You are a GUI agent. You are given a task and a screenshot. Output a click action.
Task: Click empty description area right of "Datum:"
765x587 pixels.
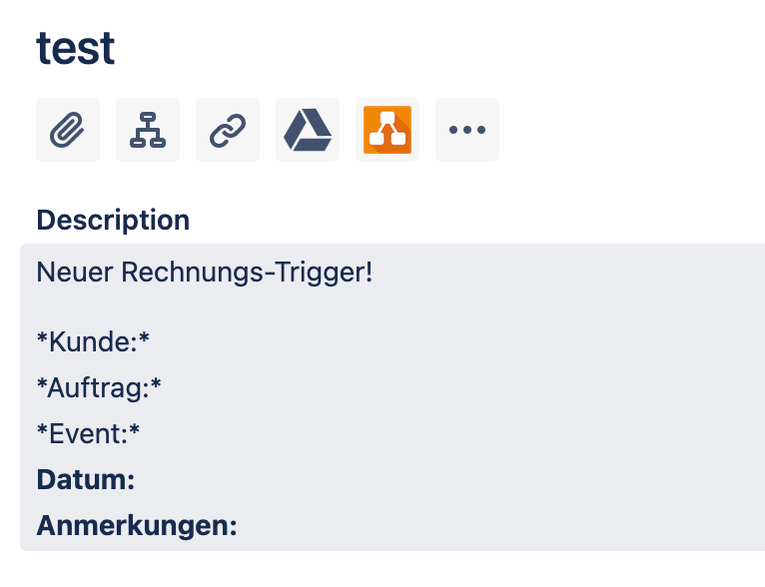click(x=448, y=480)
